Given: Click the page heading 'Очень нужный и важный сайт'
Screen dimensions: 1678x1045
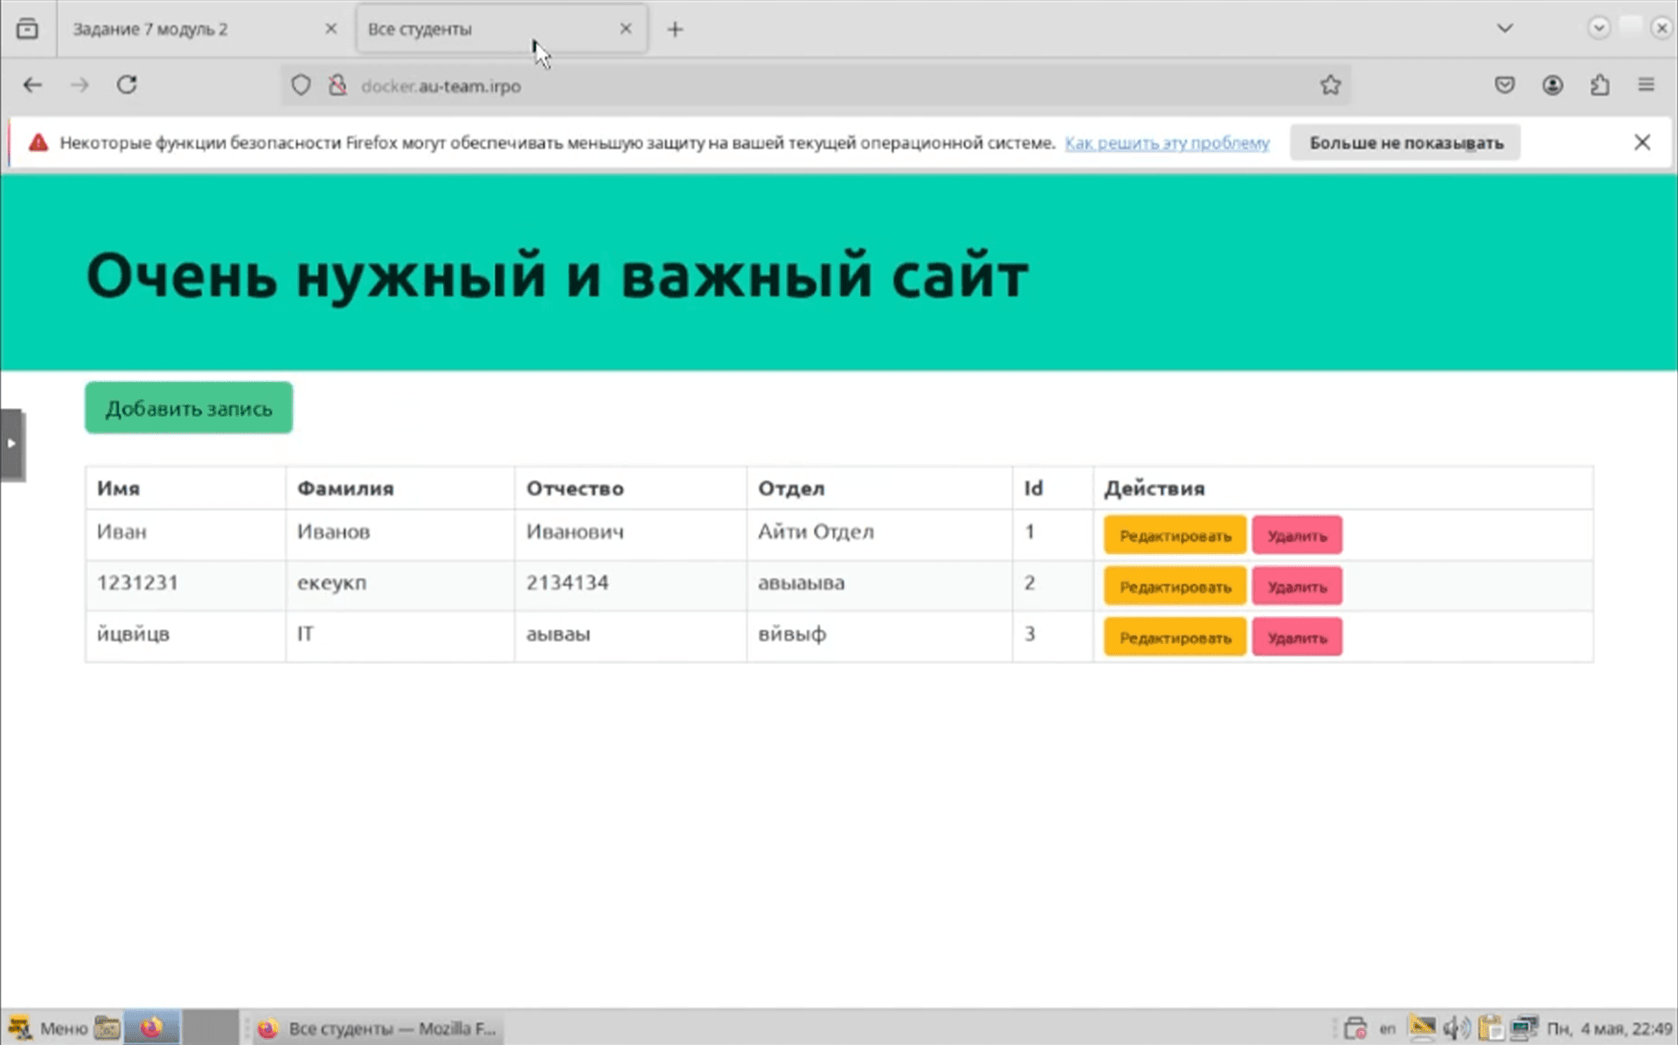Looking at the screenshot, I should tap(557, 276).
